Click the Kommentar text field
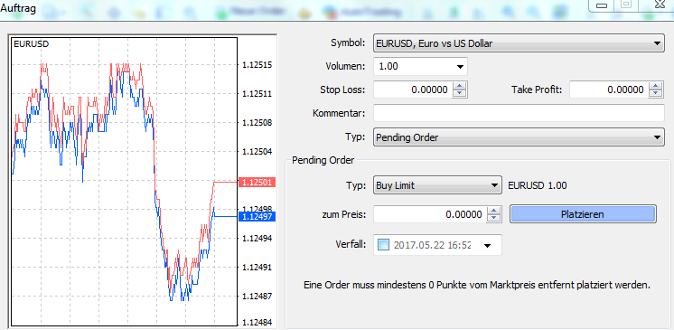The width and height of the screenshot is (674, 330). tap(519, 113)
